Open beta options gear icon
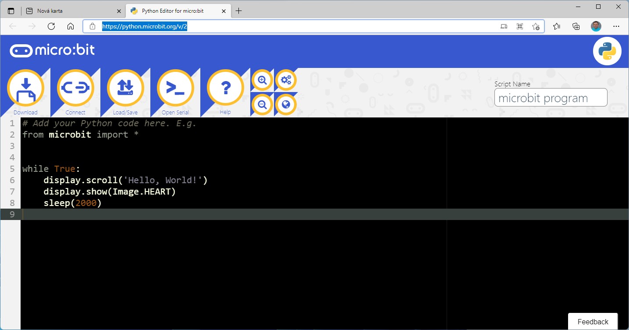The width and height of the screenshot is (629, 330). [x=286, y=80]
